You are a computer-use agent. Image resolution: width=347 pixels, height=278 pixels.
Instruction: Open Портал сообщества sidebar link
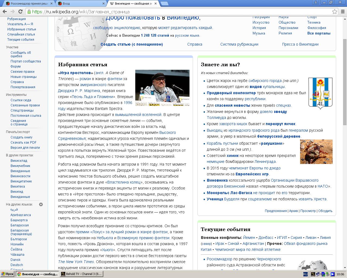[26, 61]
